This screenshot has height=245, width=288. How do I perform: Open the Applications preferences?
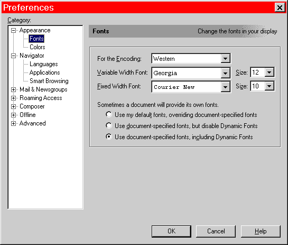coord(44,72)
